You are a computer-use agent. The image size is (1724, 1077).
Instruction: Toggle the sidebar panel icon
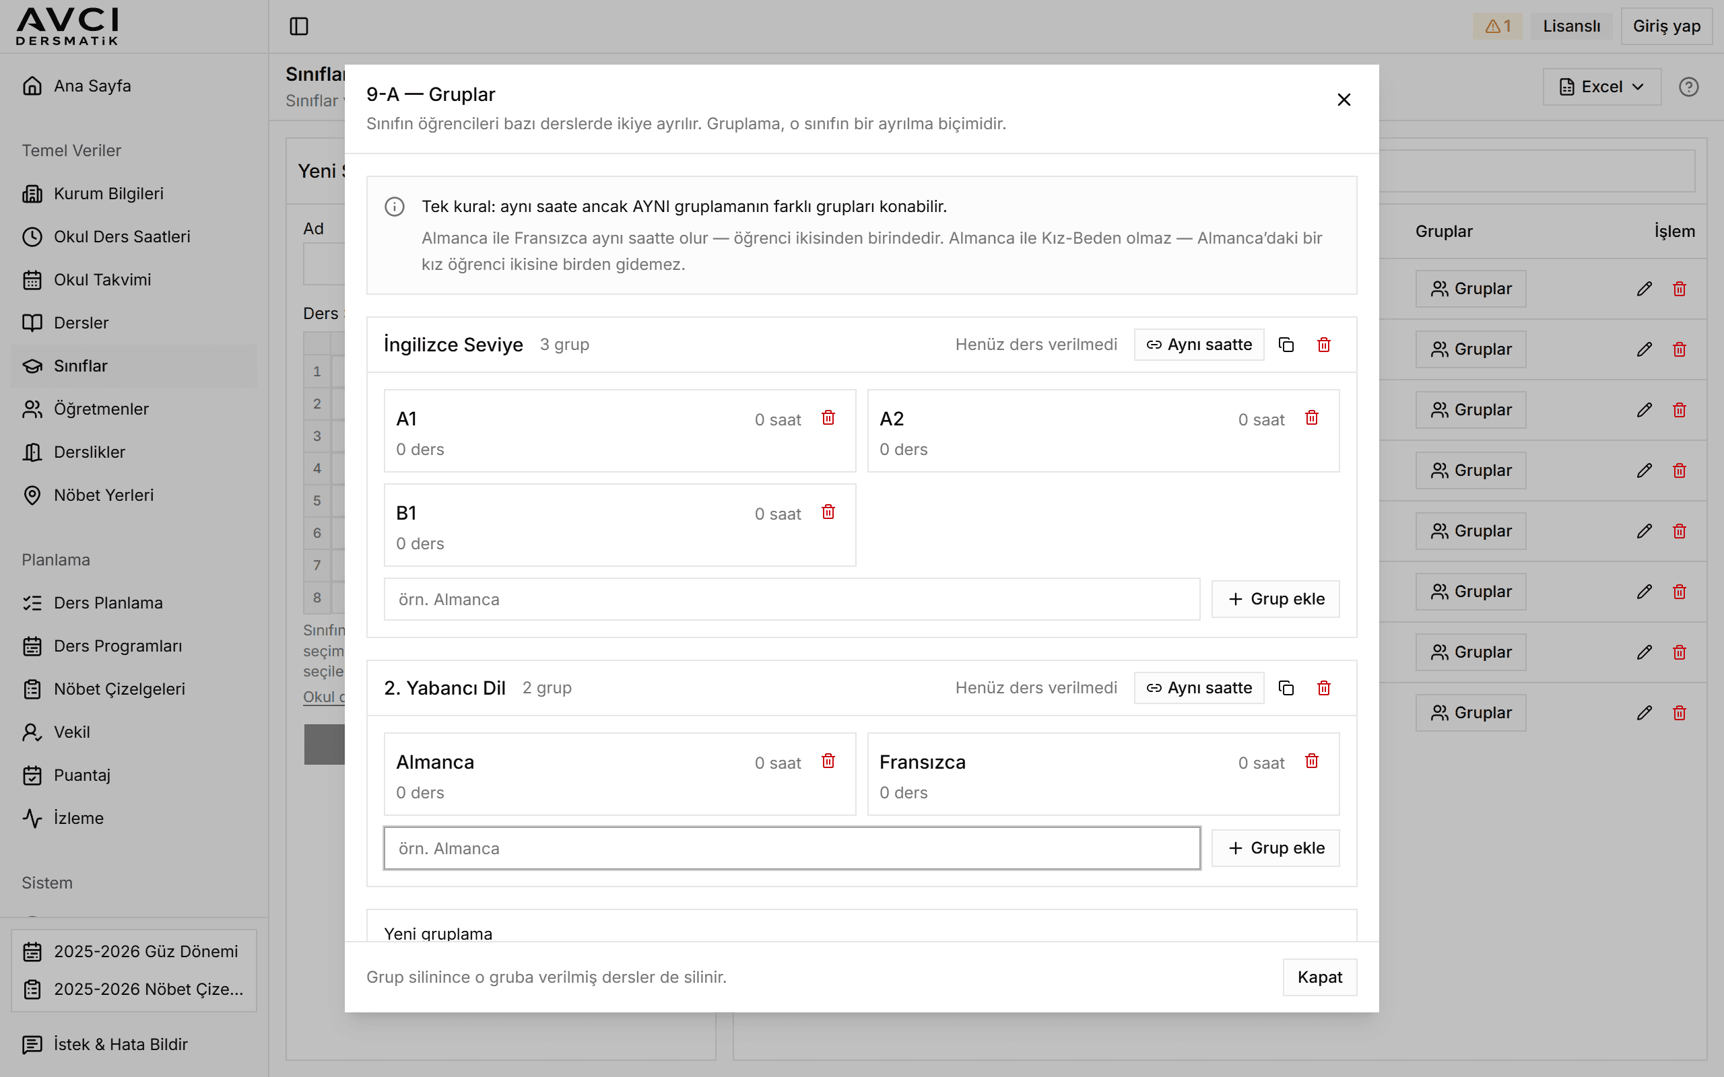[299, 26]
